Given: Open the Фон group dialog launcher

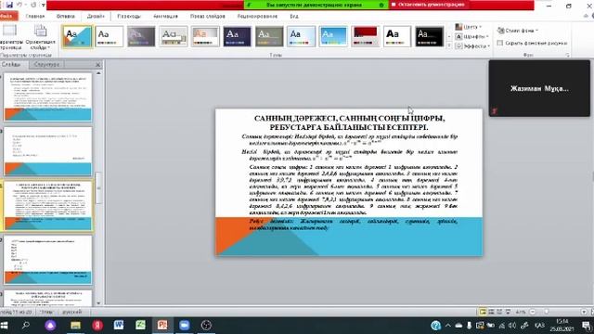Looking at the screenshot, I should [x=567, y=56].
